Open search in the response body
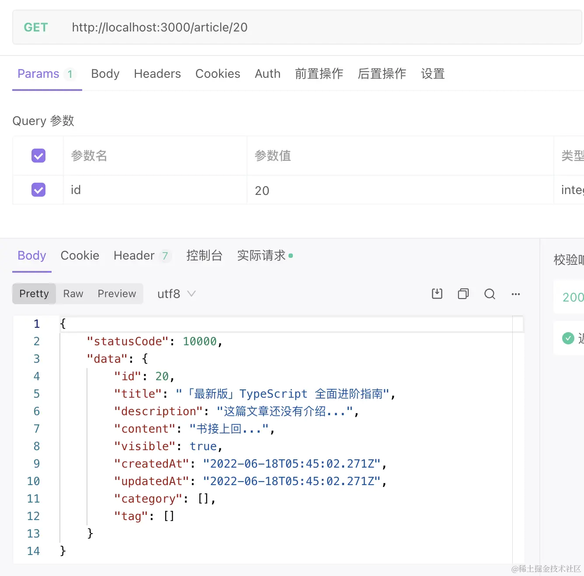584x576 pixels. click(x=490, y=294)
